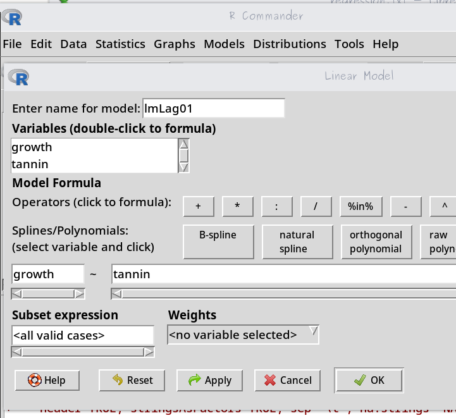The width and height of the screenshot is (456, 418).
Task: Click the subset expression input field
Action: (x=82, y=335)
